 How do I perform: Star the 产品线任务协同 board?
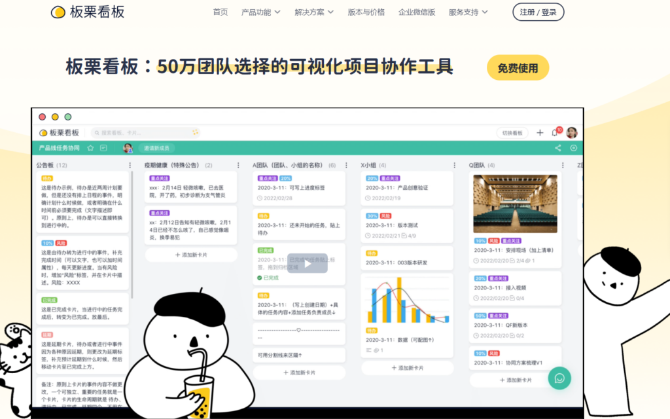tap(91, 148)
